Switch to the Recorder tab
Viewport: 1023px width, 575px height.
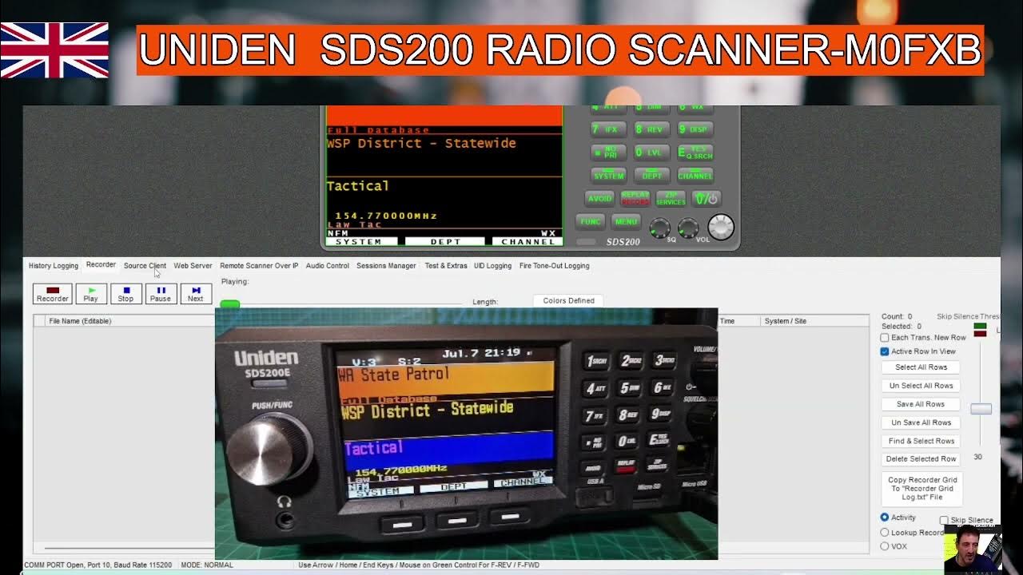101,264
